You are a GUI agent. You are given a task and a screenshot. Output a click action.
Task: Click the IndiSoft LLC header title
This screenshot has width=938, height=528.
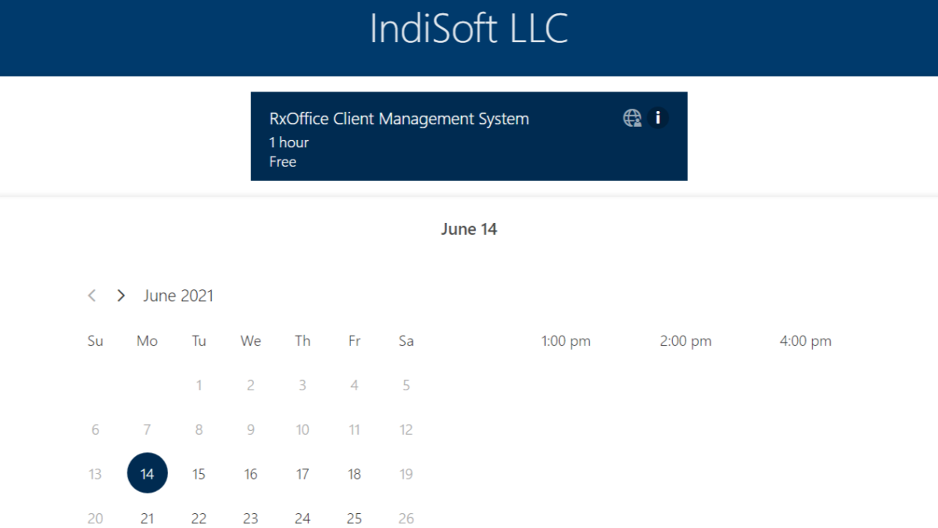(468, 30)
